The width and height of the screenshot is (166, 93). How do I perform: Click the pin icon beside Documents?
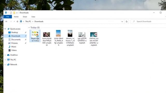[x=25, y=40]
